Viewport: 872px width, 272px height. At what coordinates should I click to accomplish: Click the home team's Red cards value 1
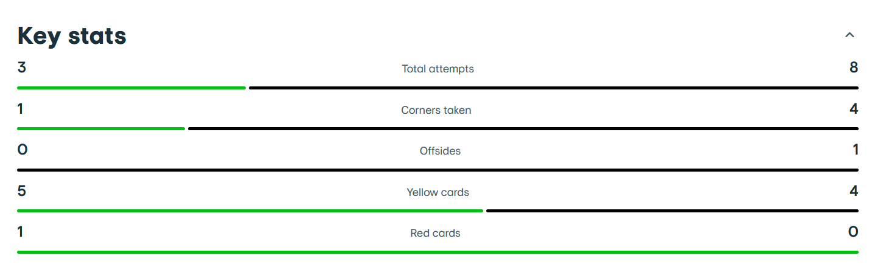pos(20,232)
